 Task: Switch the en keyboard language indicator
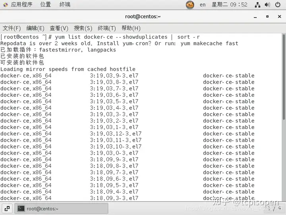(203, 4)
